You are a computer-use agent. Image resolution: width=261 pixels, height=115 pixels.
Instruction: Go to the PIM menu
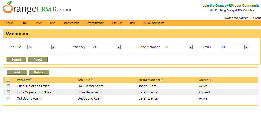pos(24,23)
